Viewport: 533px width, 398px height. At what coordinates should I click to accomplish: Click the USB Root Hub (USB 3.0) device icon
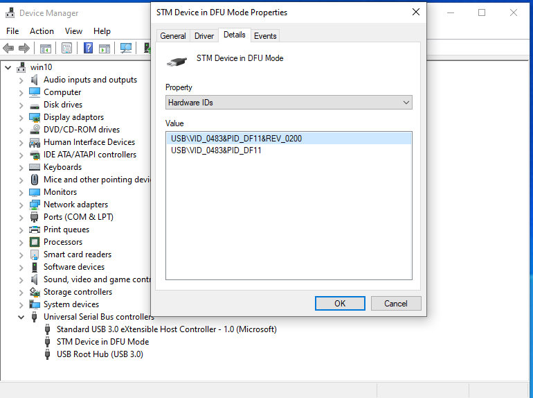pos(48,354)
